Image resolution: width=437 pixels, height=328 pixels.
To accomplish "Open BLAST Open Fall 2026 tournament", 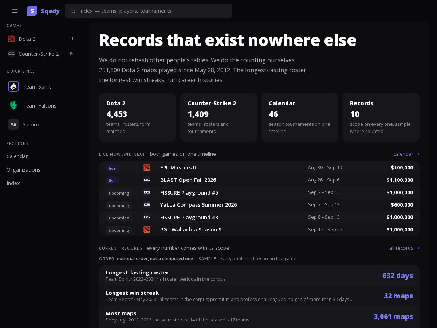I will 259,180.
